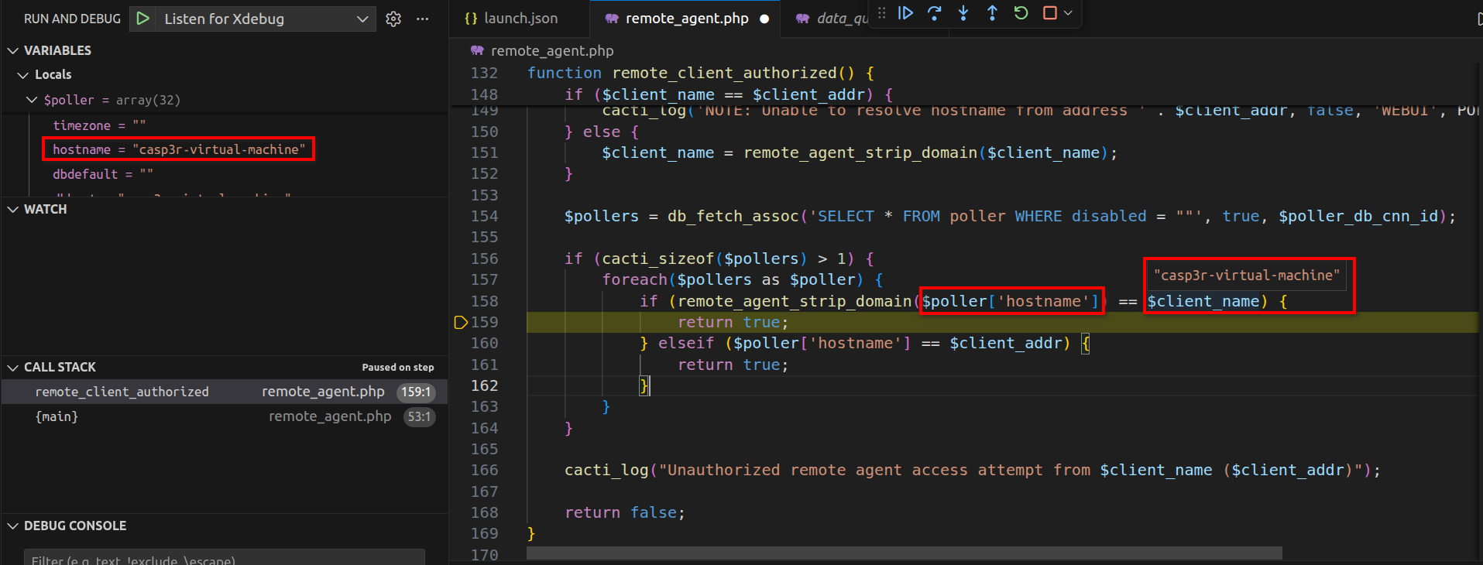
Task: Stop the debugger with the red square
Action: pos(1049,13)
